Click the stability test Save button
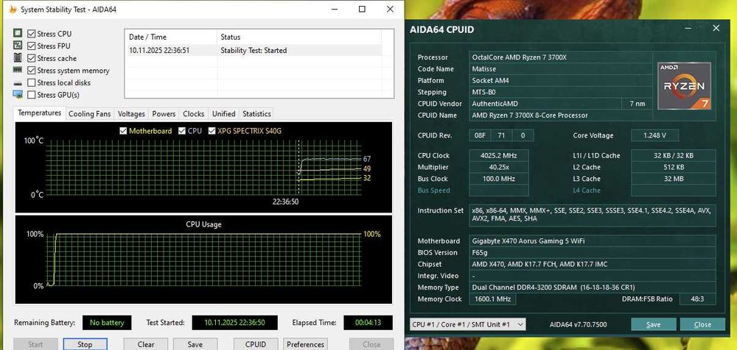737x350 pixels. (195, 344)
